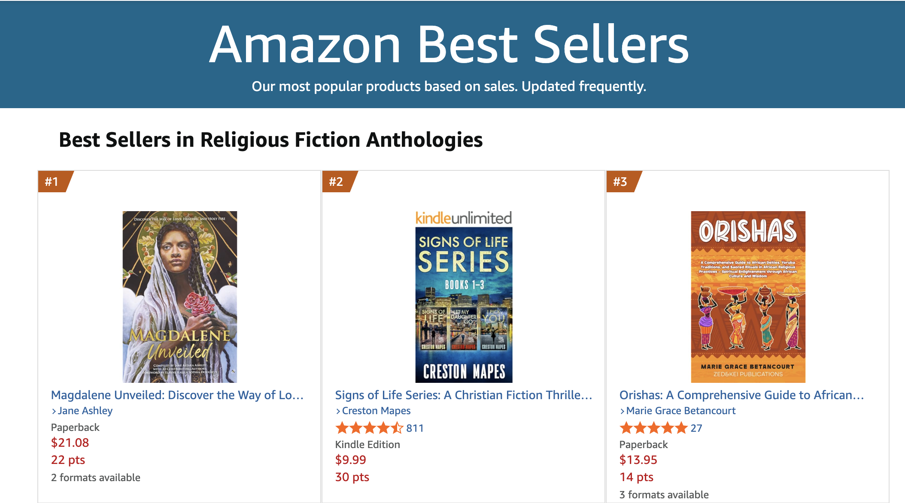
Task: Click the #1 rank badge
Action: click(53, 182)
